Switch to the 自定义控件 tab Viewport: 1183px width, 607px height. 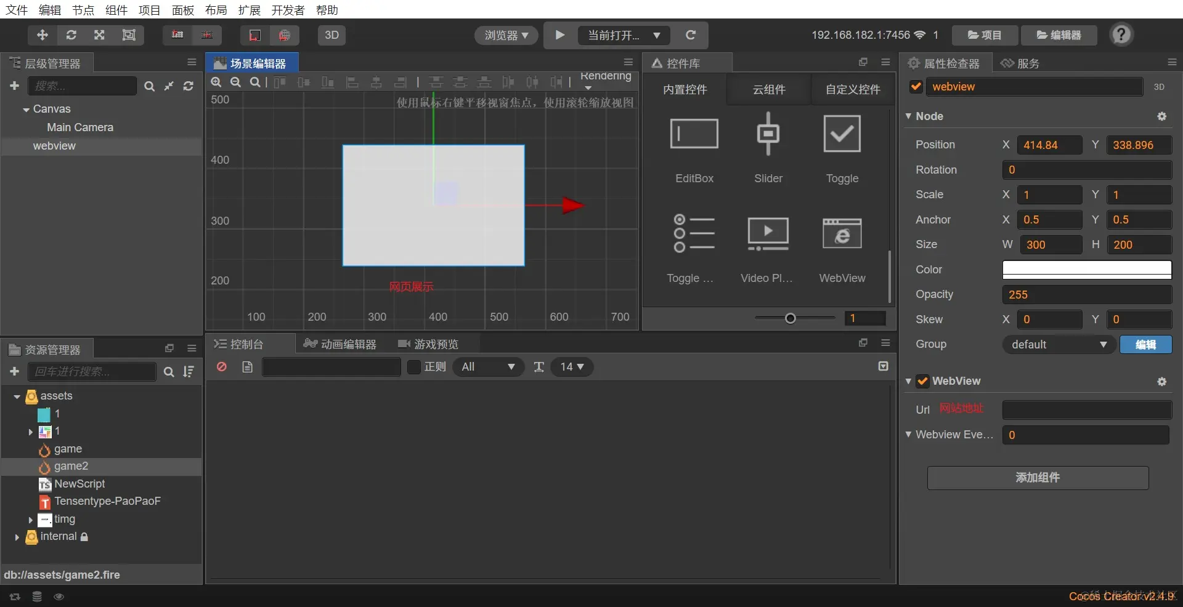tap(853, 89)
